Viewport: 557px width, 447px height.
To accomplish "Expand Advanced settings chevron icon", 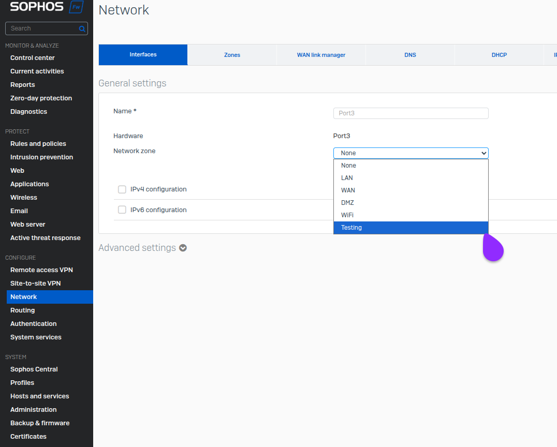I will pyautogui.click(x=183, y=248).
